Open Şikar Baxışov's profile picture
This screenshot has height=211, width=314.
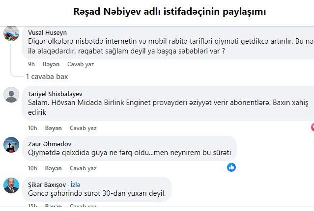tap(11, 185)
